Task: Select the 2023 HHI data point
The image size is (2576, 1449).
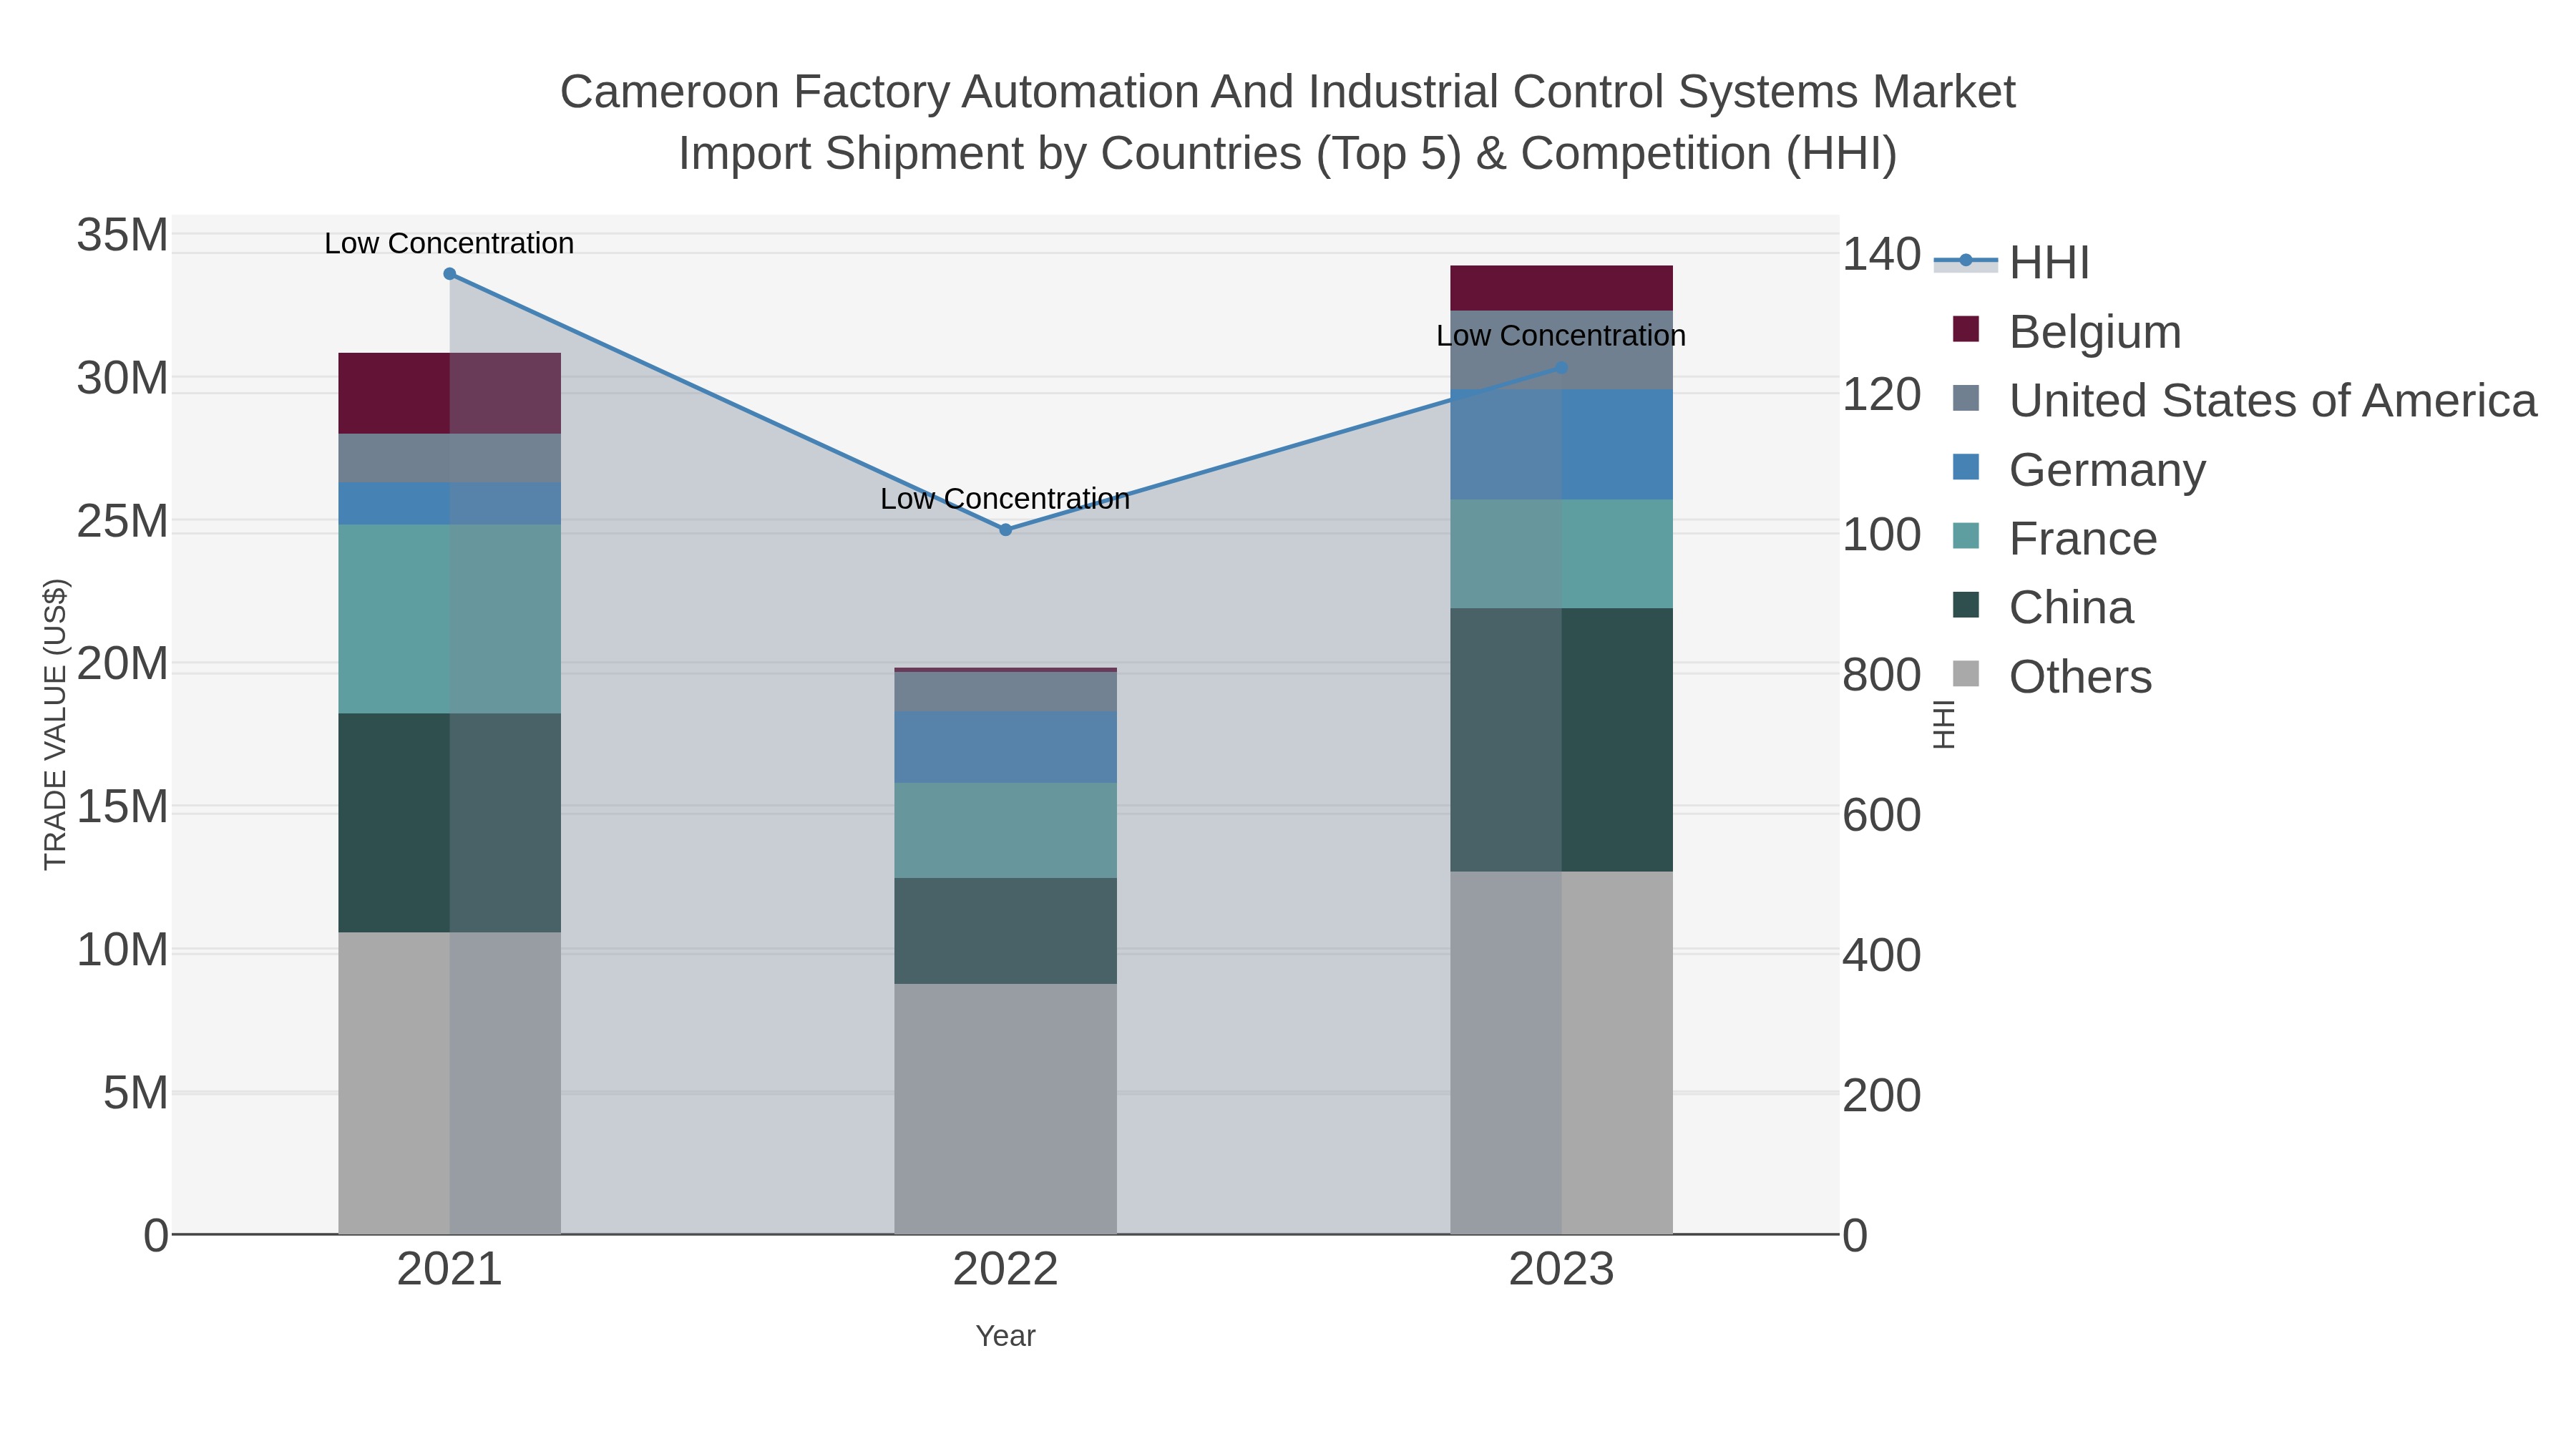Action: [x=1561, y=368]
